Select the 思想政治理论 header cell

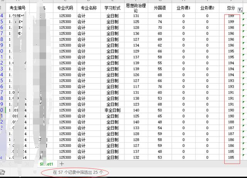(x=136, y=8)
